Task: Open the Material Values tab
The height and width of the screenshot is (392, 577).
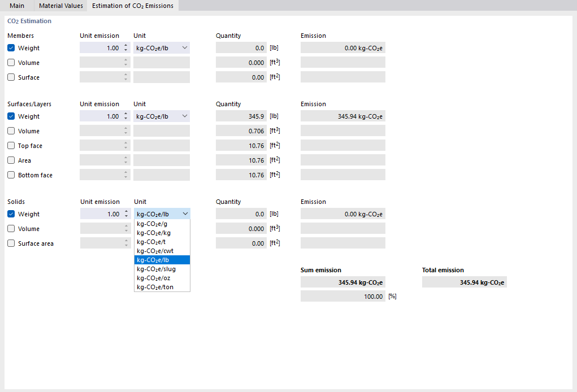Action: point(60,6)
